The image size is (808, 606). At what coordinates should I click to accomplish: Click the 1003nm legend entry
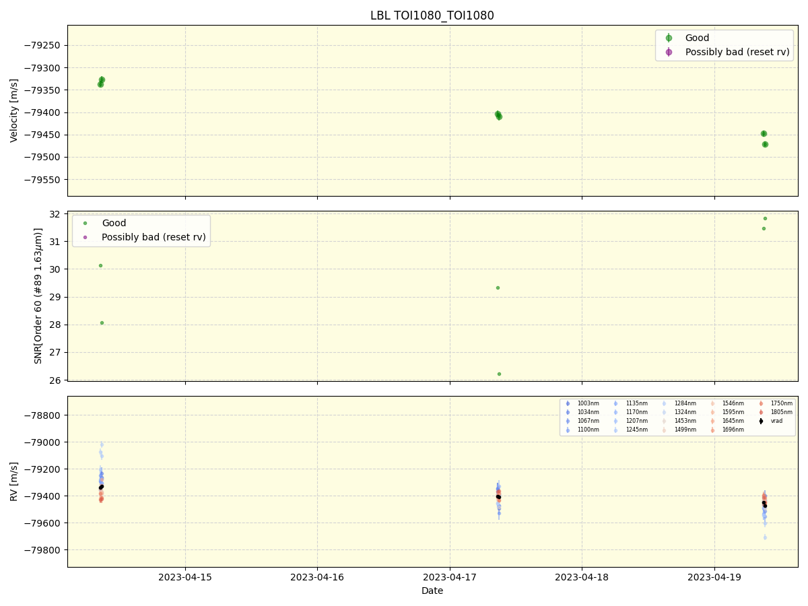(582, 403)
